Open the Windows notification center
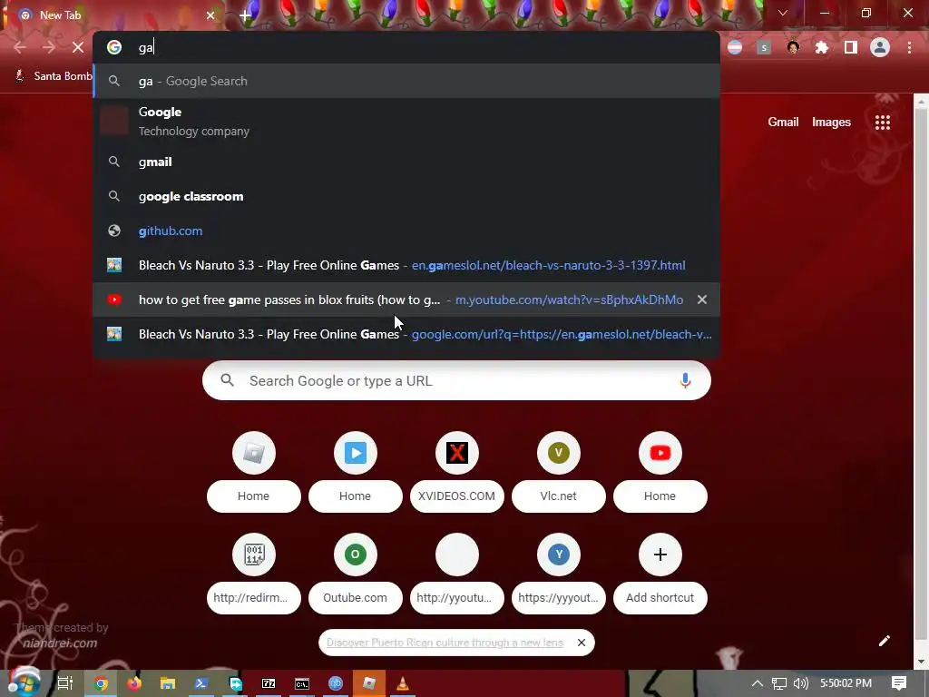Viewport: 929px width, 697px height. point(899,683)
